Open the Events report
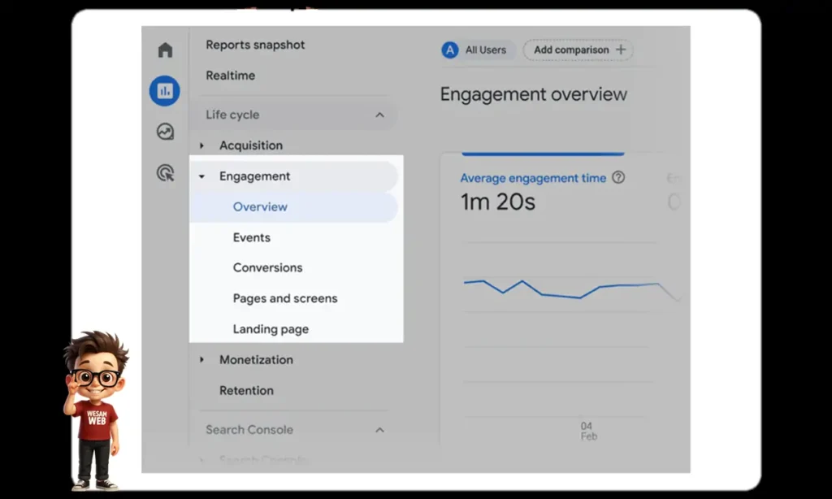Screen dimensions: 832x499 tap(252, 237)
